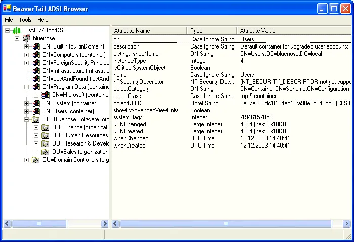The width and height of the screenshot is (354, 242).
Task: Click the tree pane horizontal scrollbar thumb
Action: point(39,223)
